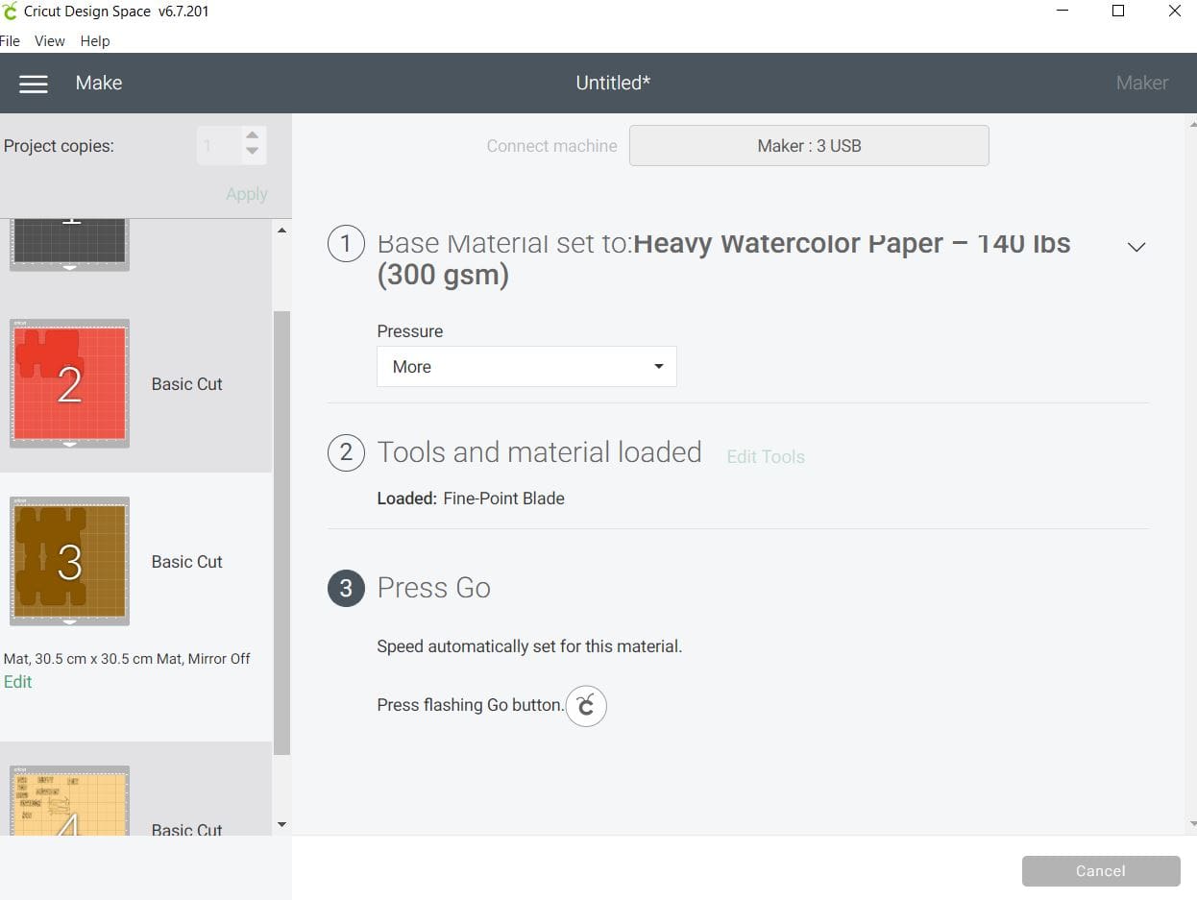
Task: Click the Edit link under mat 3
Action: click(18, 682)
